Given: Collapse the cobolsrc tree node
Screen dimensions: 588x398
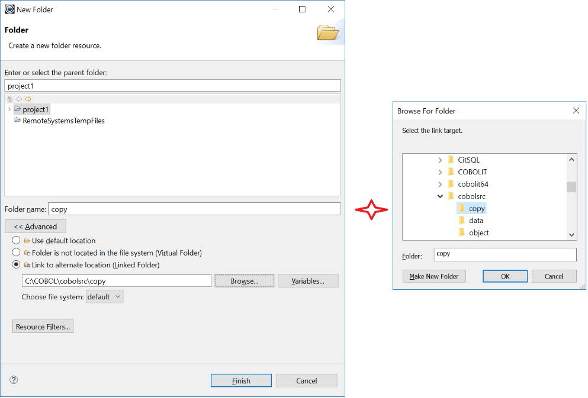Looking at the screenshot, I should pyautogui.click(x=441, y=196).
